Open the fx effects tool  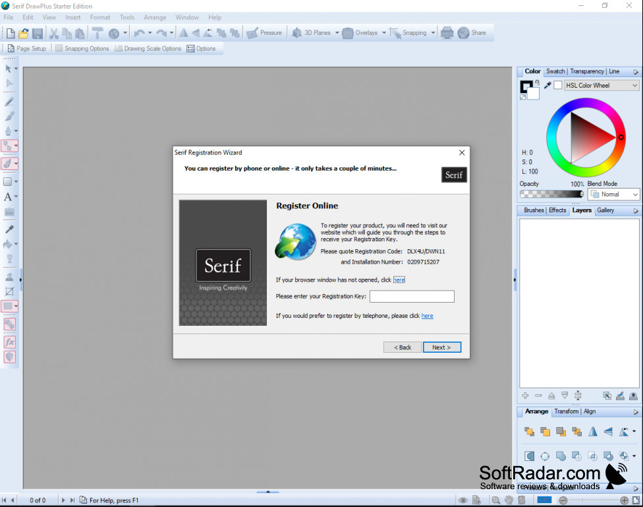(x=9, y=342)
